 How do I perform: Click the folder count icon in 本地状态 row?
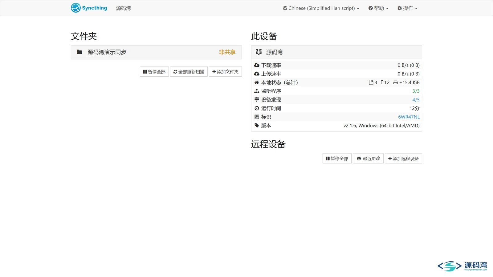coord(383,82)
